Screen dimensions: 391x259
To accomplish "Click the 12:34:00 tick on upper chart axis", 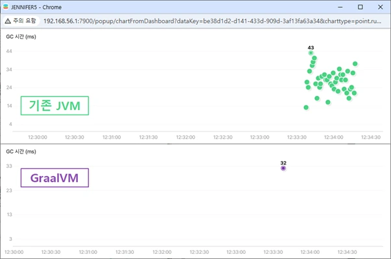I will tap(334, 137).
